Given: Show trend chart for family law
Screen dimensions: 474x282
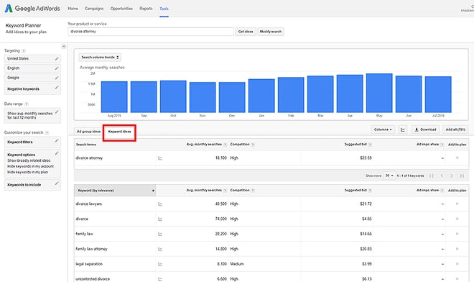Looking at the screenshot, I should tap(160, 234).
